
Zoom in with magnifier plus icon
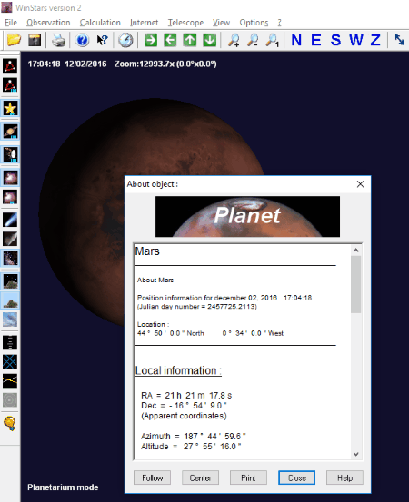click(234, 40)
